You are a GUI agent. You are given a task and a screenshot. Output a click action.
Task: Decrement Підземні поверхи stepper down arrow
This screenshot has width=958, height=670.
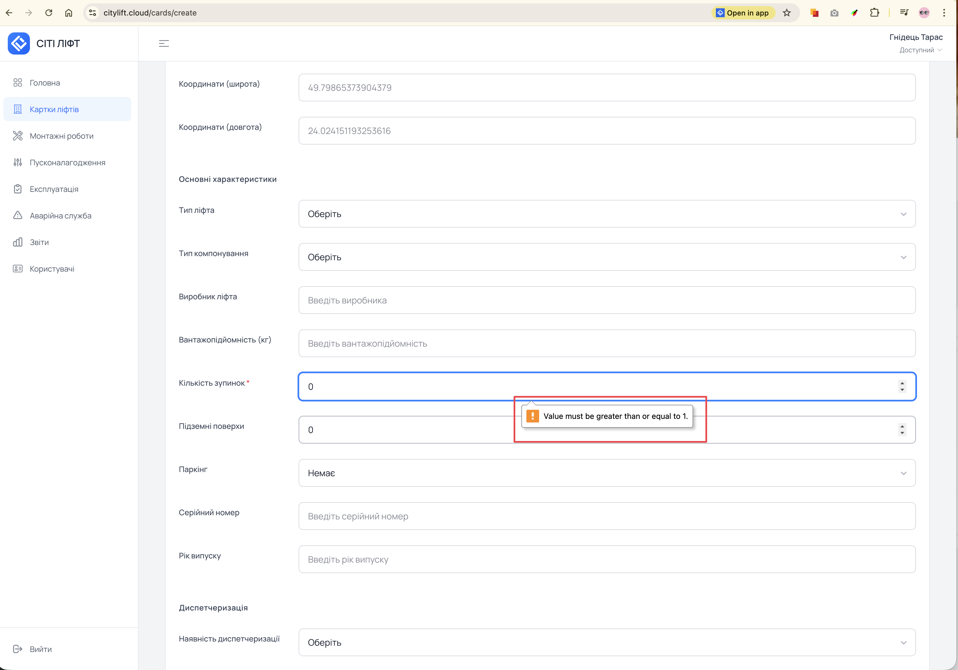902,433
